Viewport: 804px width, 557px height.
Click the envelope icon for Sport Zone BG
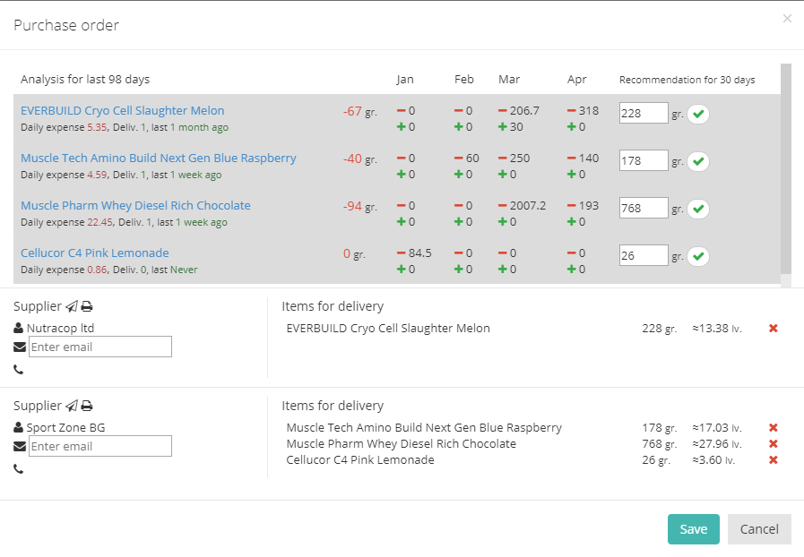(x=20, y=447)
